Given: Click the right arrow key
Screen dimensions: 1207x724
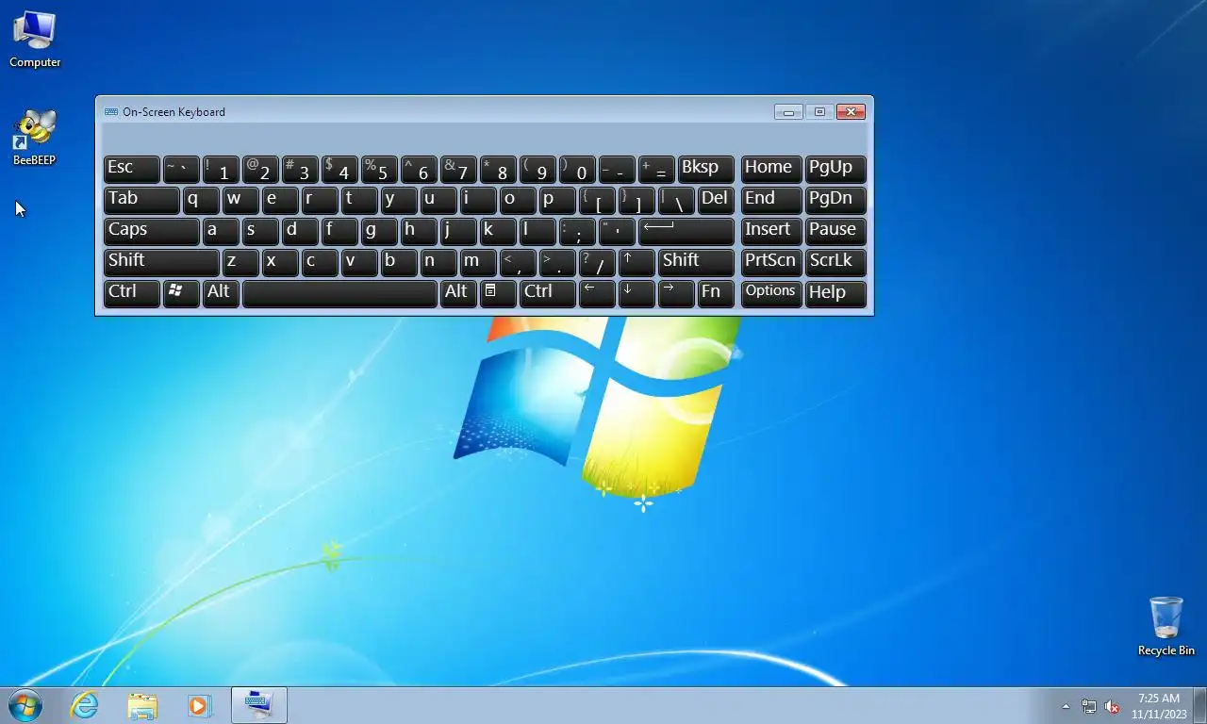Looking at the screenshot, I should tap(676, 292).
